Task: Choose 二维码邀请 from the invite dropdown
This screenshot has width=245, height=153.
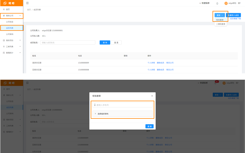Action: [221, 24]
